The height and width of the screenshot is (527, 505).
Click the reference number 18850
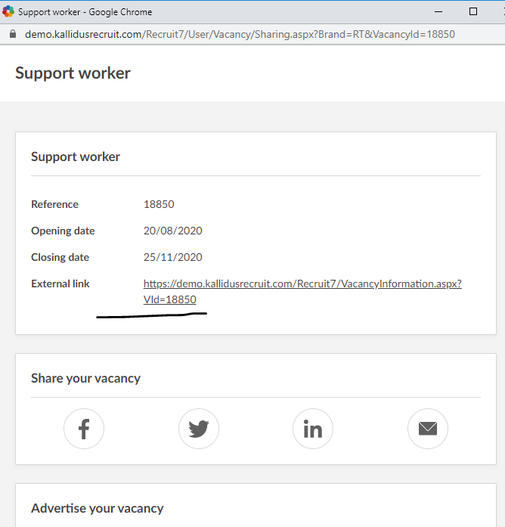[x=159, y=204]
